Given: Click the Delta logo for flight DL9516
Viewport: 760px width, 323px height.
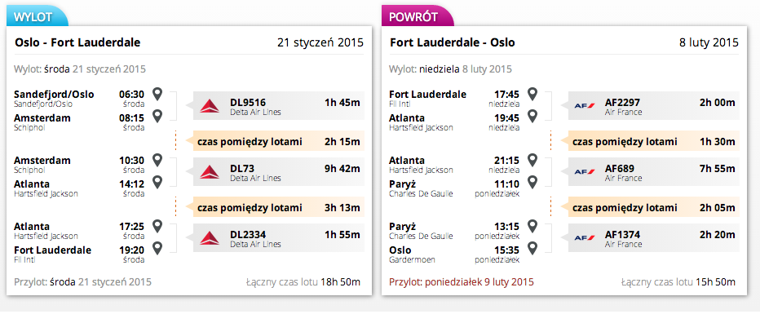Looking at the screenshot, I should pos(210,106).
